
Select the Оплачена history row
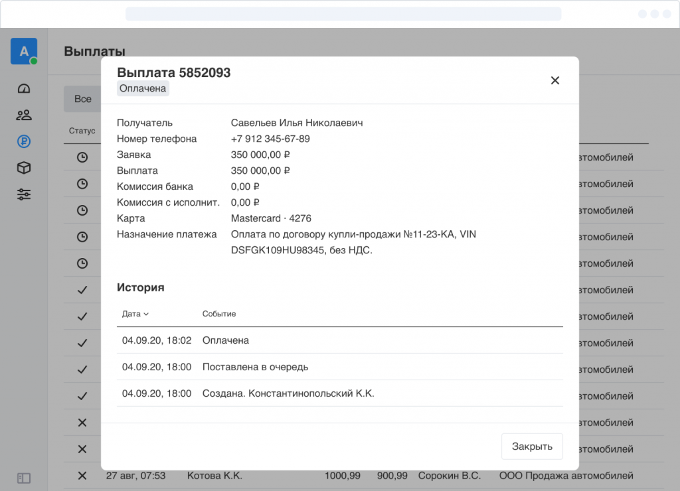339,340
